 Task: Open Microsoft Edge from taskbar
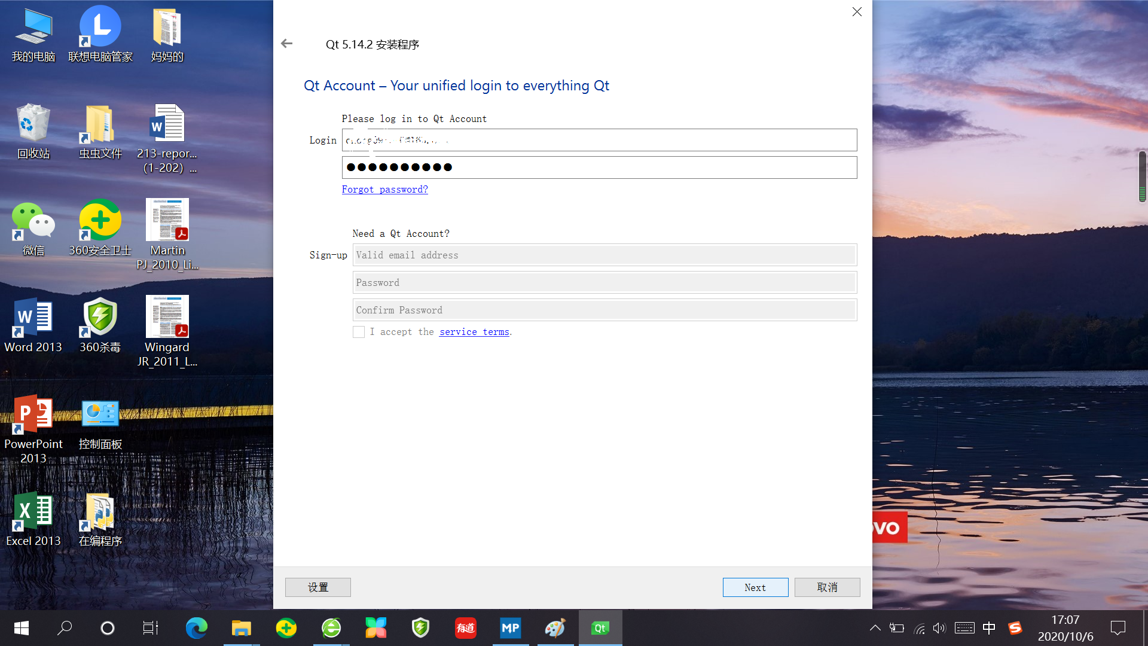[196, 628]
